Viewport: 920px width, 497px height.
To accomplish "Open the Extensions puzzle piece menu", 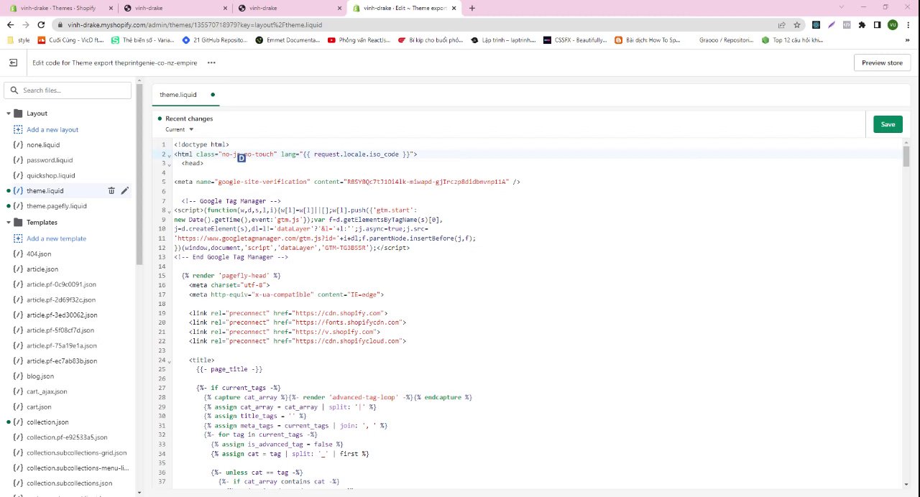I will coord(862,24).
